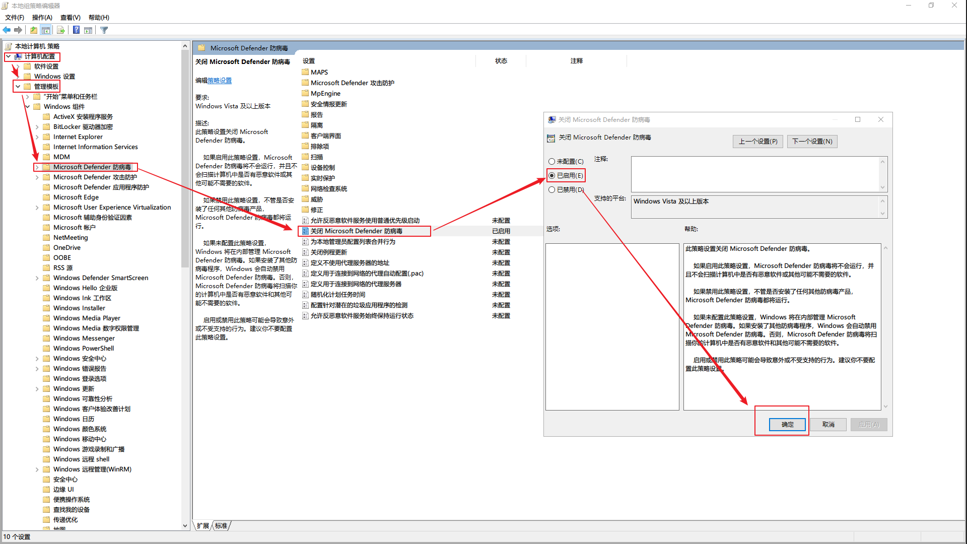Click the 取消 button
The image size is (967, 544).
coord(828,425)
